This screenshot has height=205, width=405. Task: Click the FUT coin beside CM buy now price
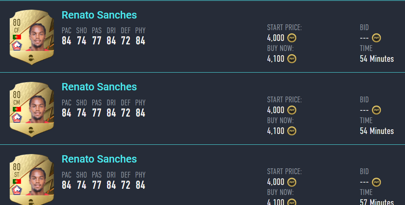click(292, 131)
